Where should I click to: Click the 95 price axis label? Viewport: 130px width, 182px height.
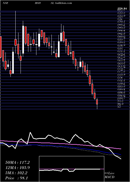119,107
